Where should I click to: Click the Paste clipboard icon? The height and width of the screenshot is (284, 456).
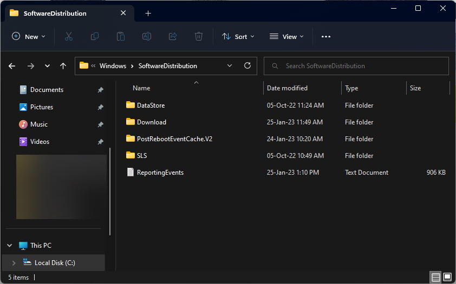121,37
